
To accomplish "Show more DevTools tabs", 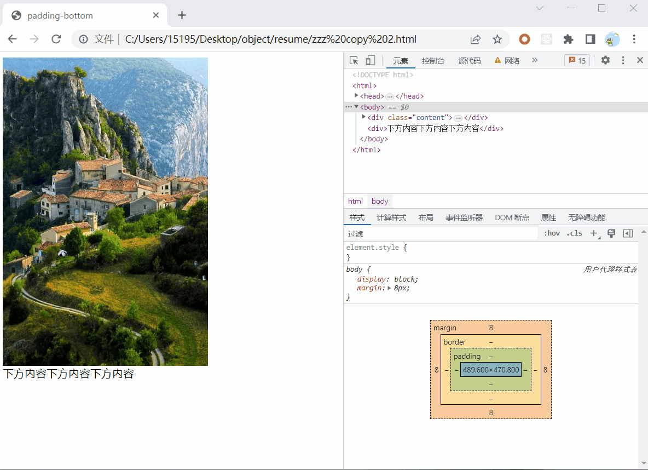I will pos(535,60).
